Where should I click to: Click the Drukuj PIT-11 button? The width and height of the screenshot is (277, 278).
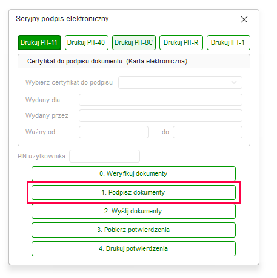pos(39,42)
